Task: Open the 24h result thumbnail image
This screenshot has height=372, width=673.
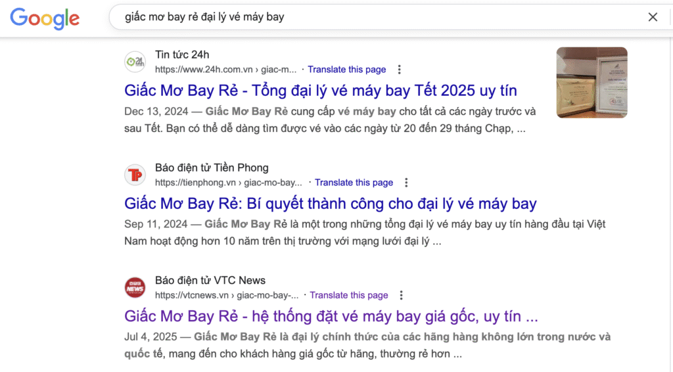Action: [x=592, y=82]
